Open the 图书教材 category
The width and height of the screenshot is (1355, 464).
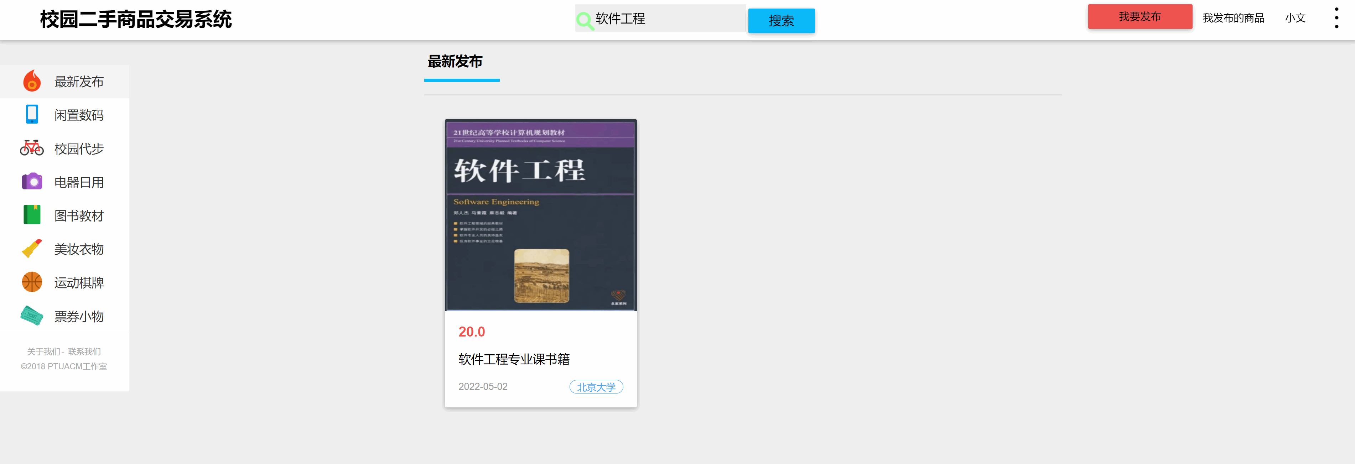pyautogui.click(x=65, y=215)
